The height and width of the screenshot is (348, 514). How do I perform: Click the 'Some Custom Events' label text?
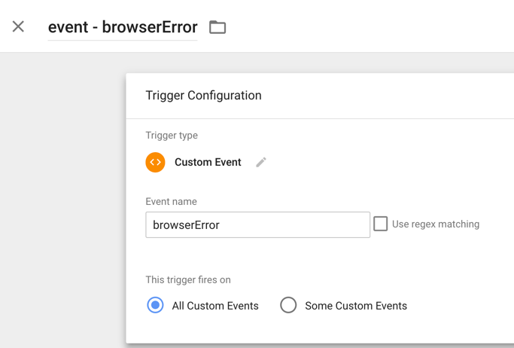(356, 306)
